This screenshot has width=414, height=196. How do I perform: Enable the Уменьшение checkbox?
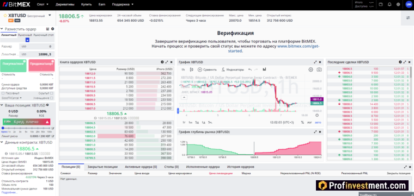52,98
